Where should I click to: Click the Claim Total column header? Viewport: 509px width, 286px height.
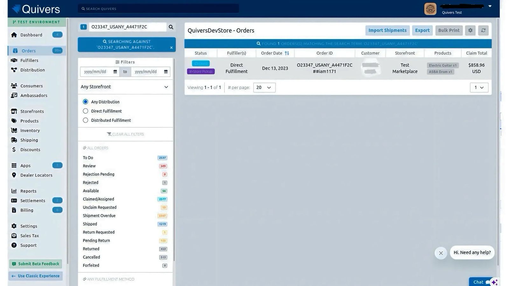pos(476,53)
